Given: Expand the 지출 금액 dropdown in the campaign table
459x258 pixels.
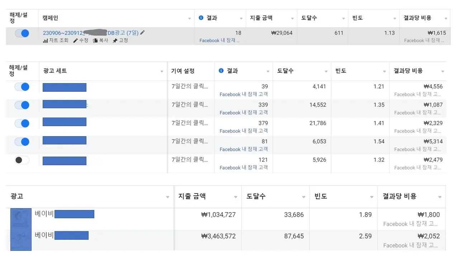Looking at the screenshot, I should pos(292,18).
